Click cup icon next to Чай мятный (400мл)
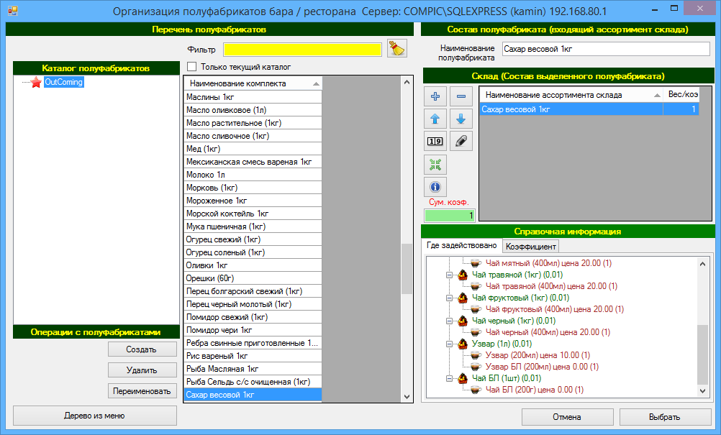Viewport: 721px width, 435px height. coord(476,263)
